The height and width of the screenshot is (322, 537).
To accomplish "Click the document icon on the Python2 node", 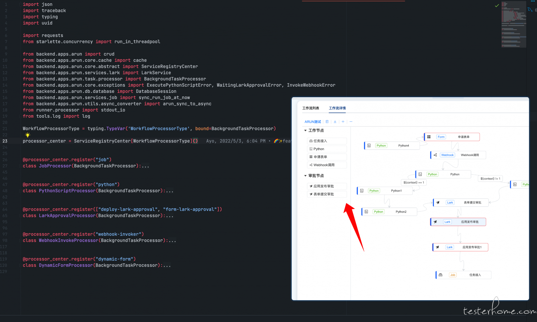I will pos(366,212).
